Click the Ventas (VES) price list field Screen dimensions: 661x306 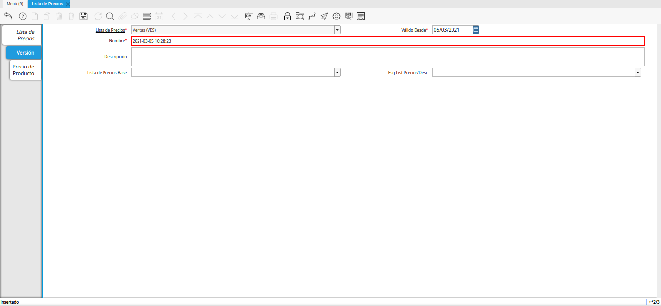(233, 30)
